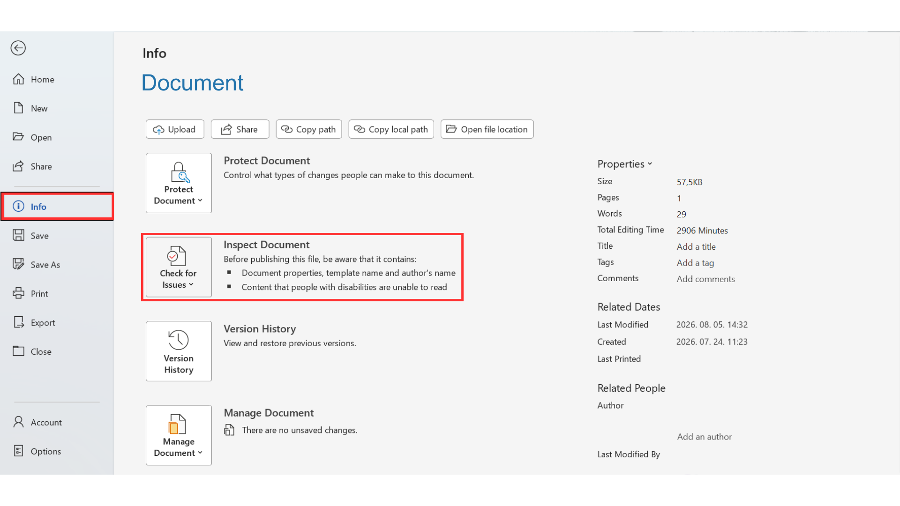Click the Export document-arrow icon
The image size is (900, 506).
click(18, 322)
